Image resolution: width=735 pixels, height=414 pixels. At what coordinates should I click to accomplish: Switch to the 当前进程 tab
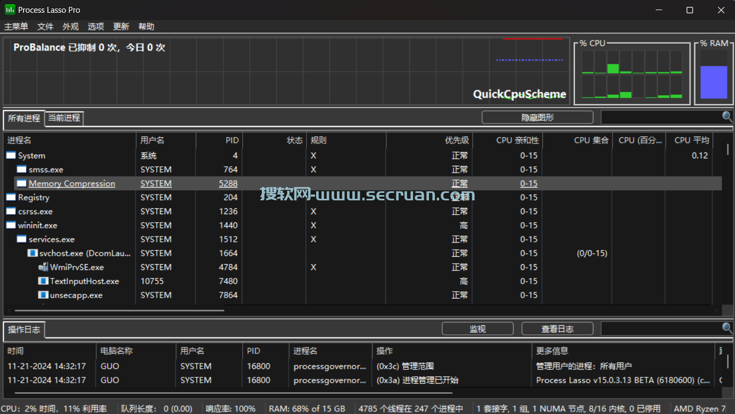(x=64, y=118)
